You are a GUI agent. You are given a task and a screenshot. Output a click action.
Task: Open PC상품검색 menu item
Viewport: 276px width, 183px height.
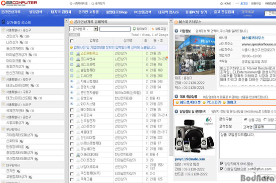coord(143,12)
